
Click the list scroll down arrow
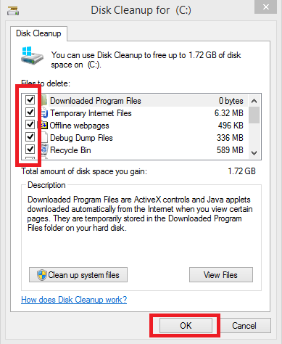coord(254,153)
